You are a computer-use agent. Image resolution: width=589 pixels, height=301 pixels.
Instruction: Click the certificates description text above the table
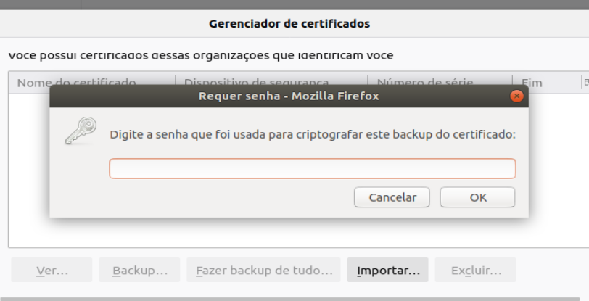pos(201,55)
